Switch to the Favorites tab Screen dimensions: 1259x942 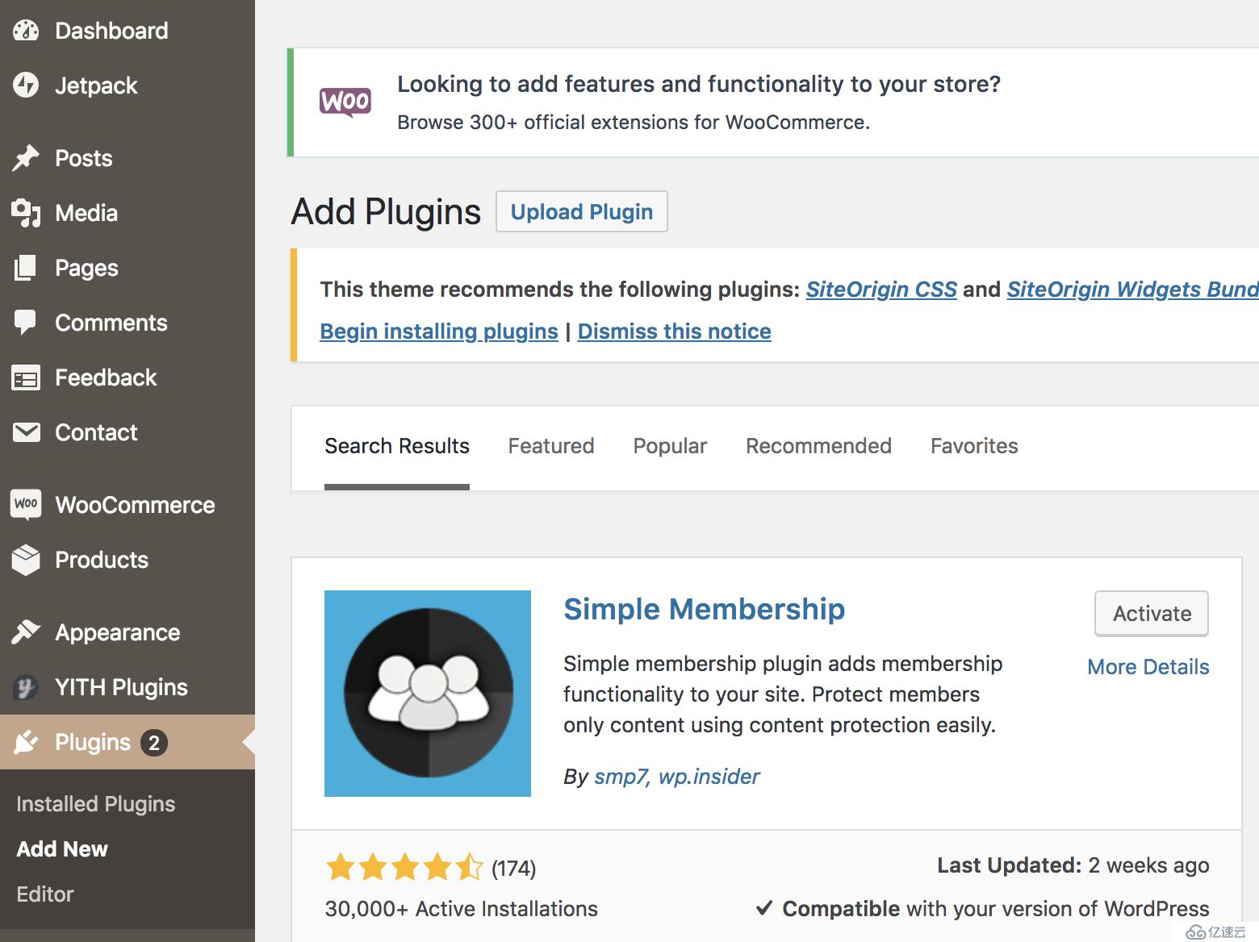pos(974,446)
